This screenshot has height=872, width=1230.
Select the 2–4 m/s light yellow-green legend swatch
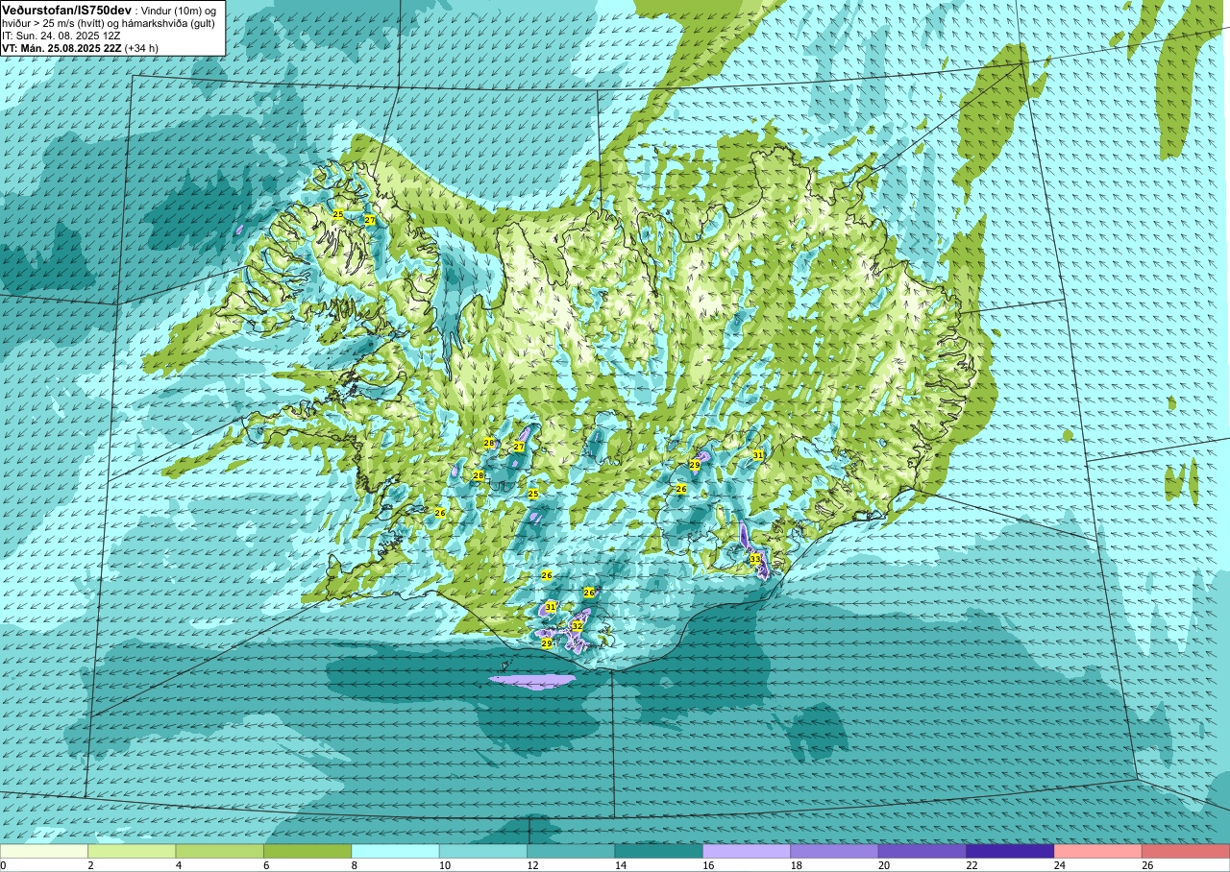132,852
